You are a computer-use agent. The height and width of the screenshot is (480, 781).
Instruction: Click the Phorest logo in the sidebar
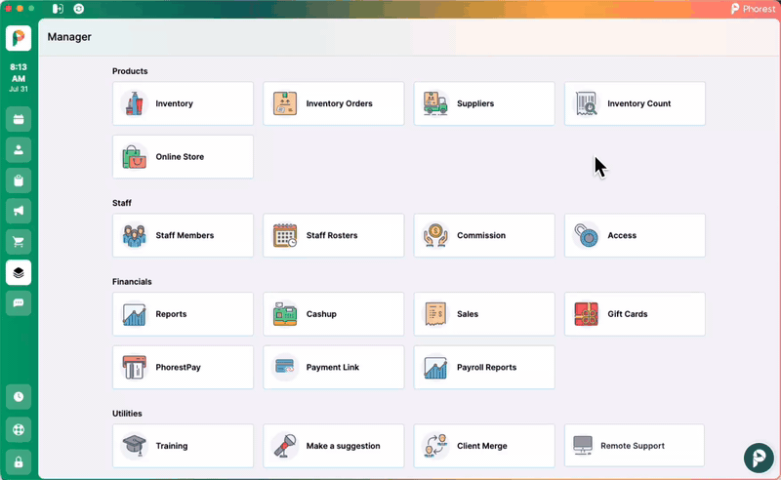point(19,38)
